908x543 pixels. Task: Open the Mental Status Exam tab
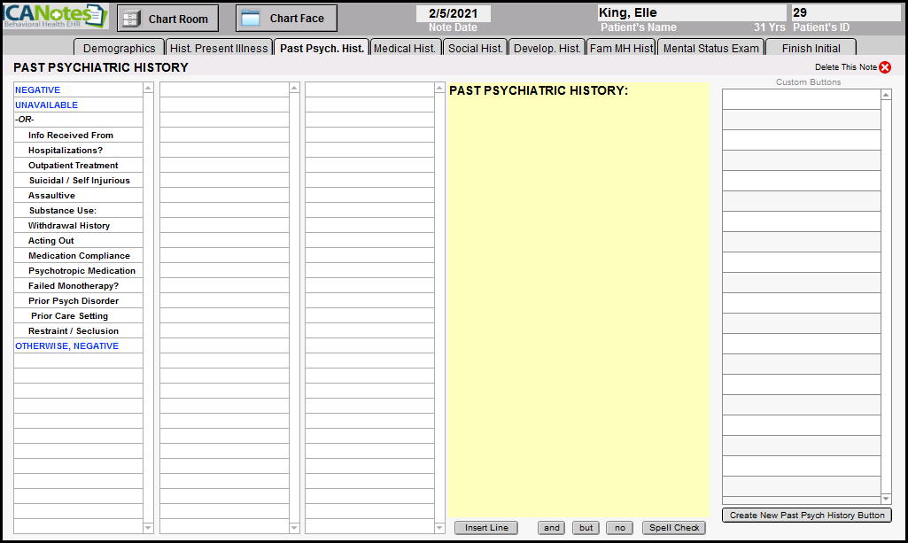pos(710,49)
